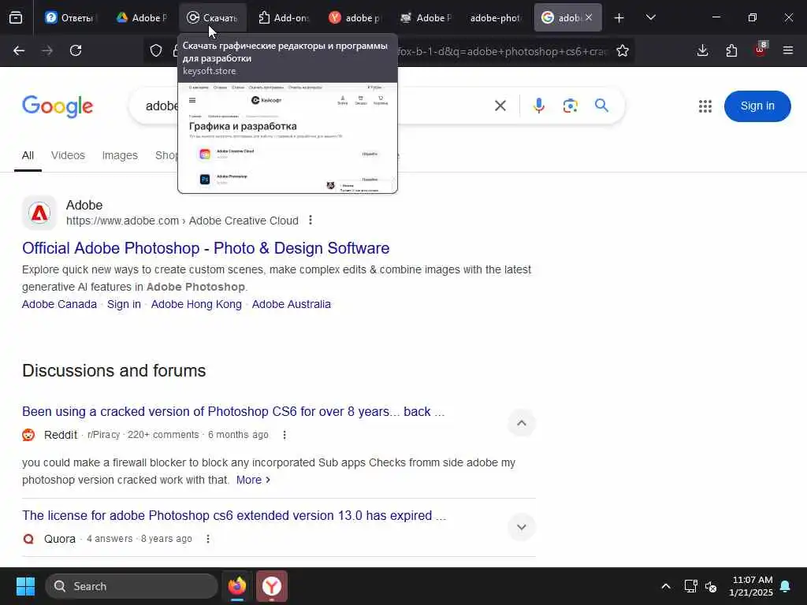Viewport: 807px width, 605px height.
Task: Open Reddit cracked Photoshop CS6 discussion
Action: pos(233,411)
